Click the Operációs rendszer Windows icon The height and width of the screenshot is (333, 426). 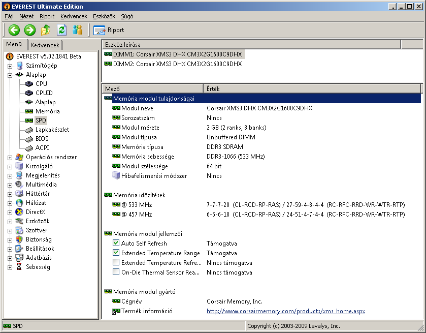point(19,157)
